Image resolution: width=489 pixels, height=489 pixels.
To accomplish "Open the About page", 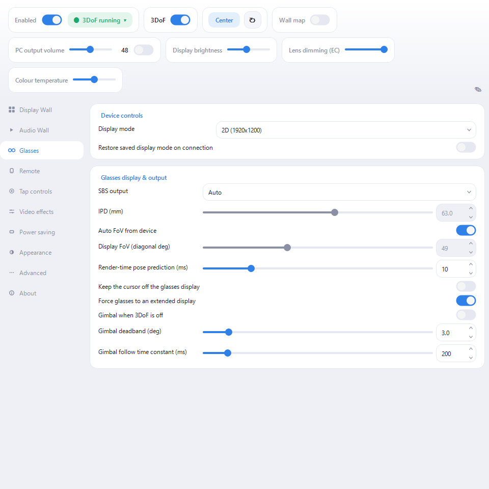I will coord(42,293).
